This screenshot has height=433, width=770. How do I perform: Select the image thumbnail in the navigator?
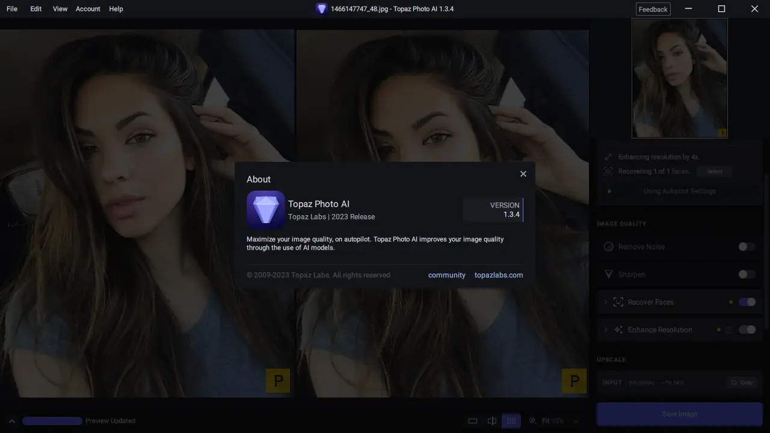[680, 78]
